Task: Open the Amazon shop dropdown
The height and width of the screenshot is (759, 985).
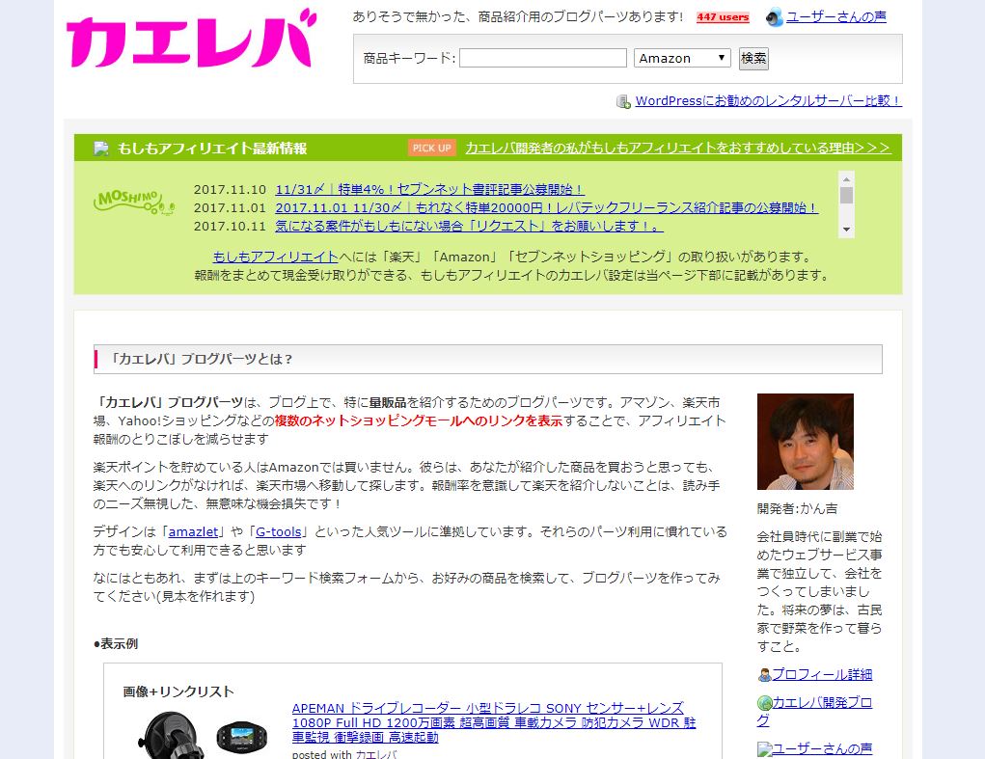Action: tap(682, 58)
